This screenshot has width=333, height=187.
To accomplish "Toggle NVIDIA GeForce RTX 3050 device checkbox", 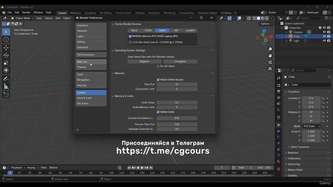I will point(130,36).
